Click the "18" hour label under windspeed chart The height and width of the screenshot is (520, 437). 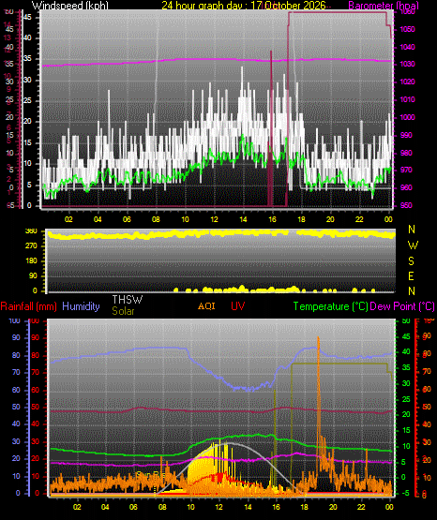click(x=301, y=219)
